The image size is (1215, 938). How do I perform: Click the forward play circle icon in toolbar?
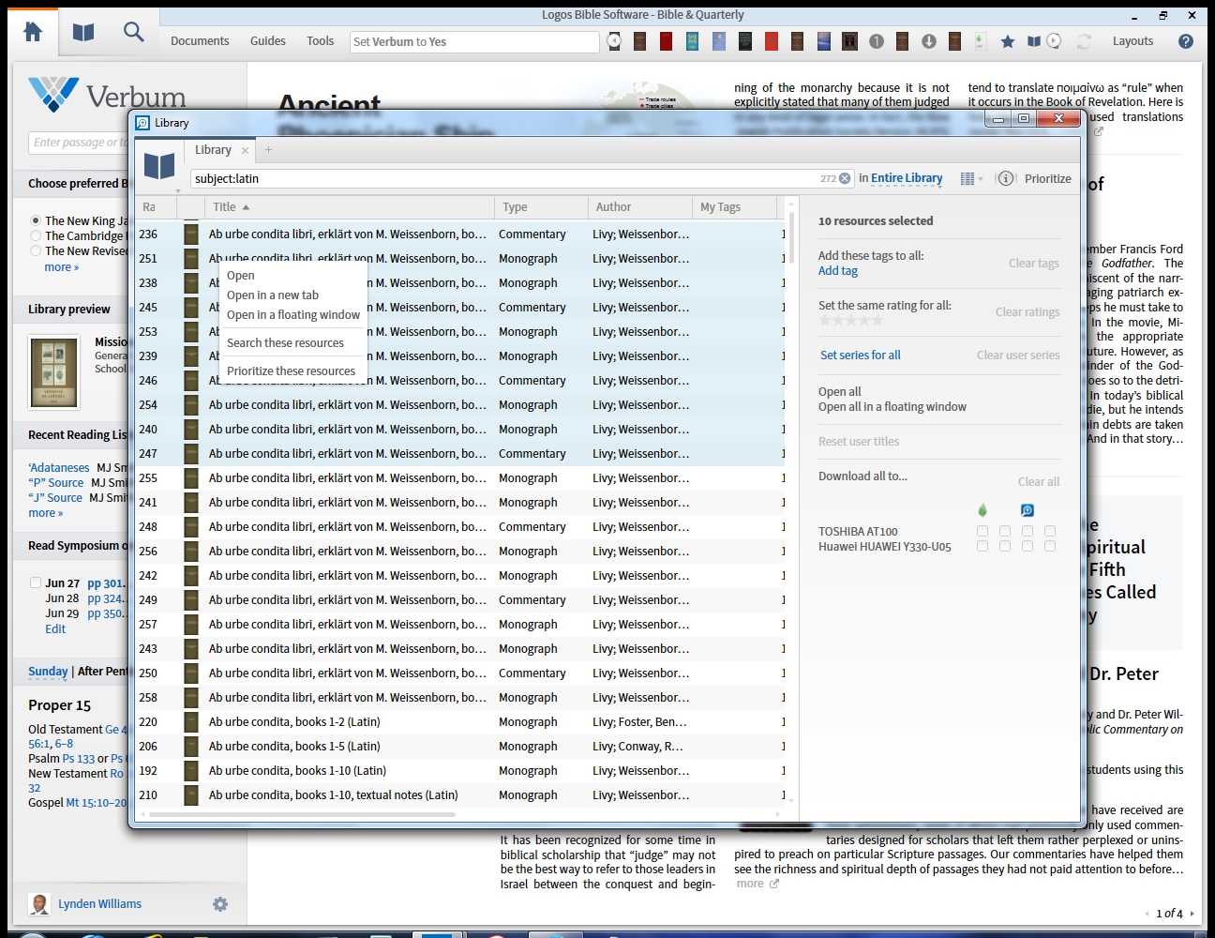point(1054,41)
